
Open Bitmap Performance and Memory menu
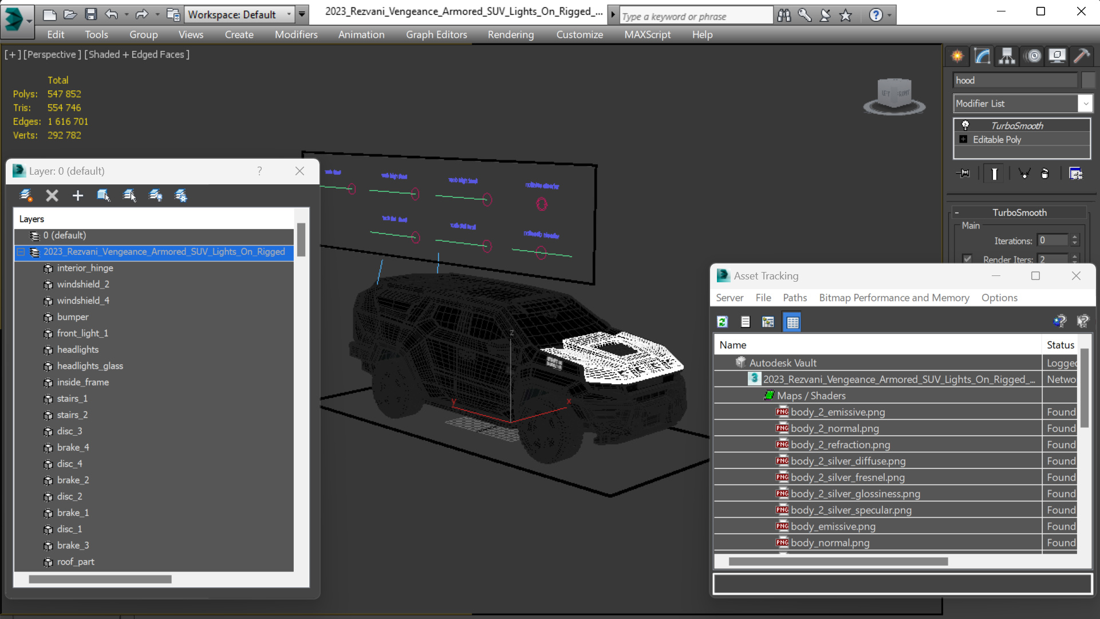click(x=894, y=298)
